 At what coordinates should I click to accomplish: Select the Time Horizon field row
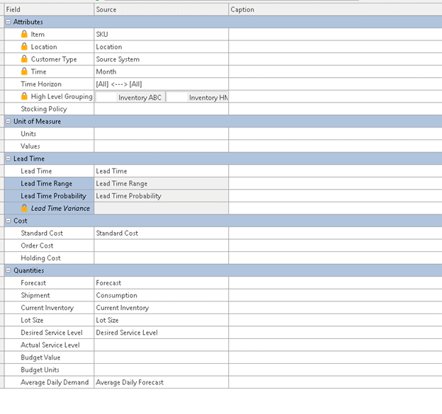[49, 84]
